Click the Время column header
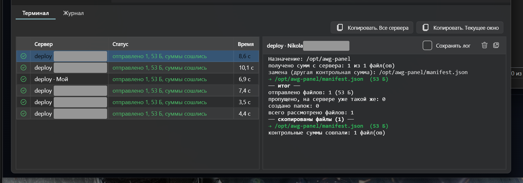 246,44
